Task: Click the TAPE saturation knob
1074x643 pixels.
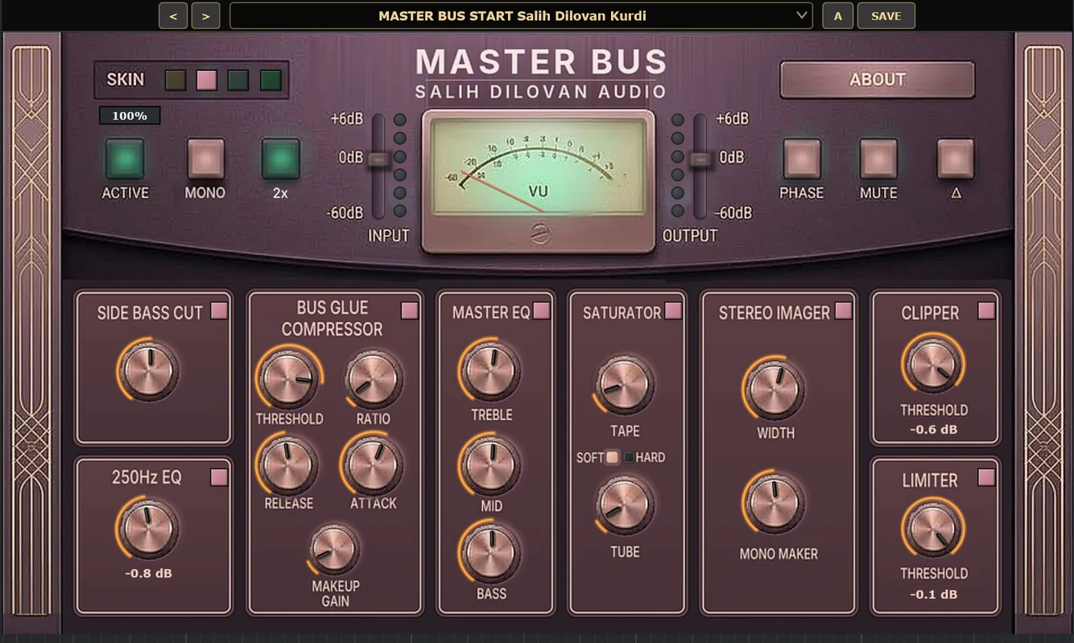Action: [624, 385]
